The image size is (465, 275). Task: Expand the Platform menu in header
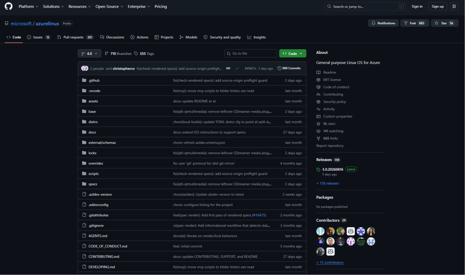pyautogui.click(x=28, y=6)
